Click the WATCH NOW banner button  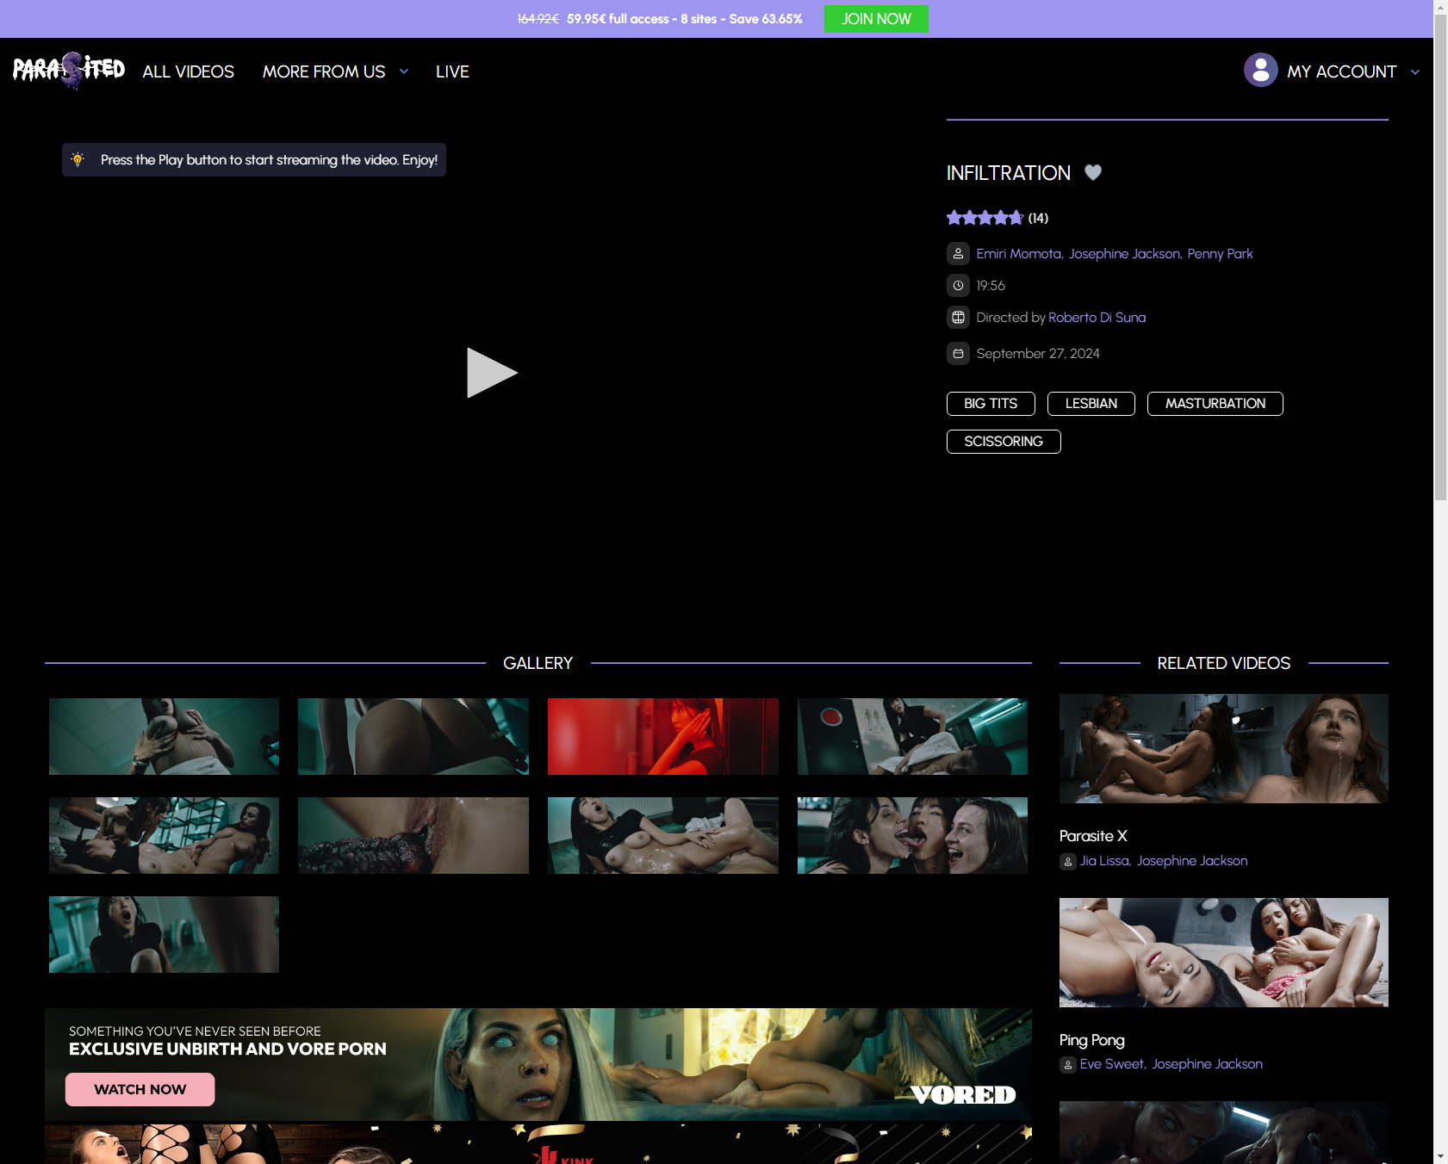(x=140, y=1089)
